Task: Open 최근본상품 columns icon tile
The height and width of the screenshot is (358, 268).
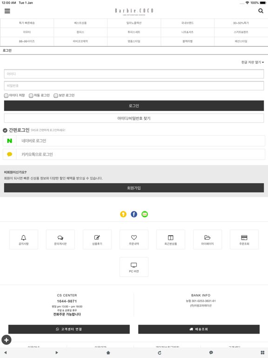Action: tap(171, 240)
